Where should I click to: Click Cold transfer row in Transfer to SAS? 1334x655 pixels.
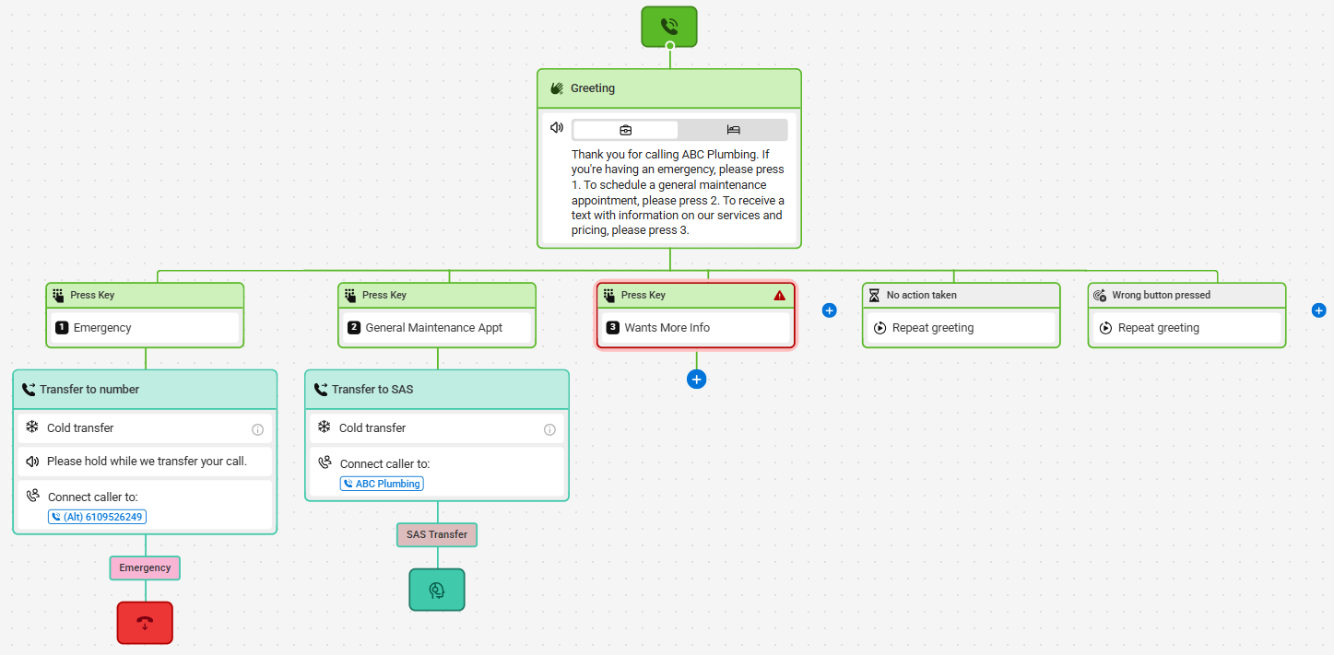437,427
